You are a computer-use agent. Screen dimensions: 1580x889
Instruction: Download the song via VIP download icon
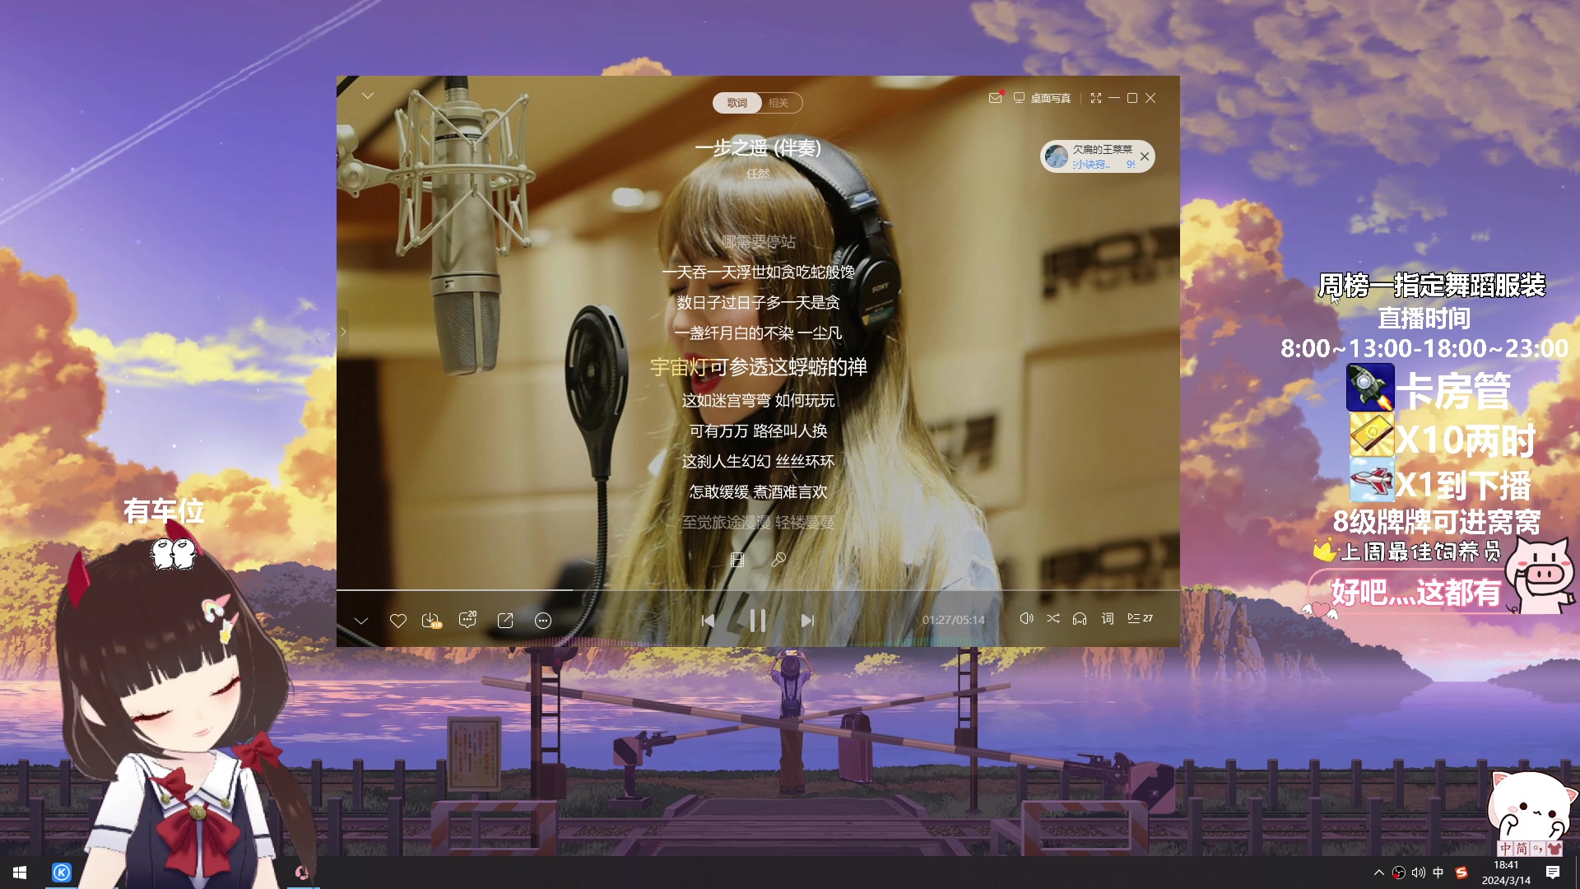[431, 621]
